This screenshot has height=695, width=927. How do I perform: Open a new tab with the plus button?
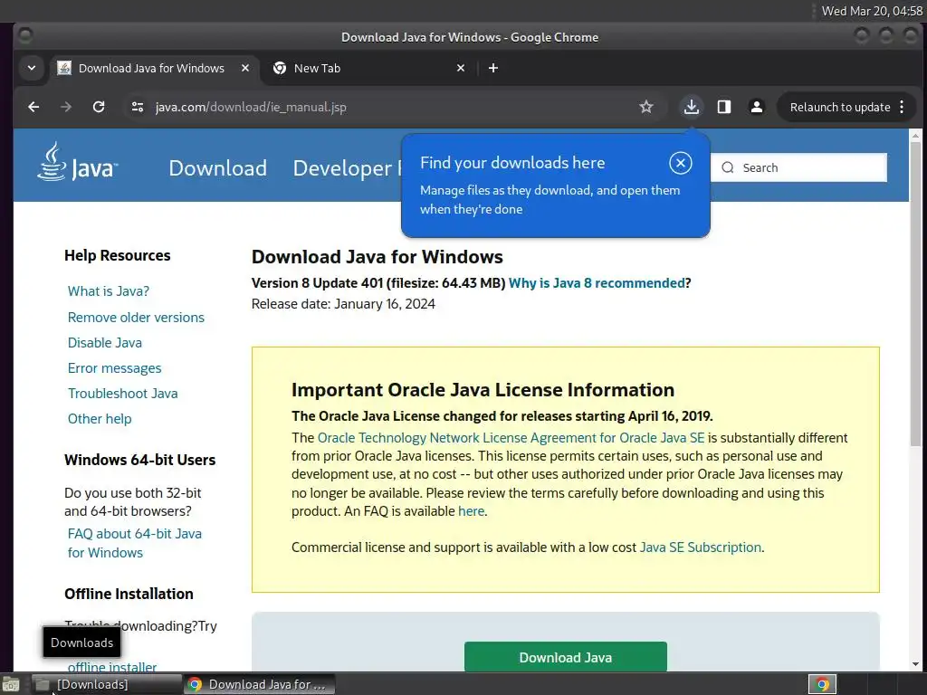493,69
